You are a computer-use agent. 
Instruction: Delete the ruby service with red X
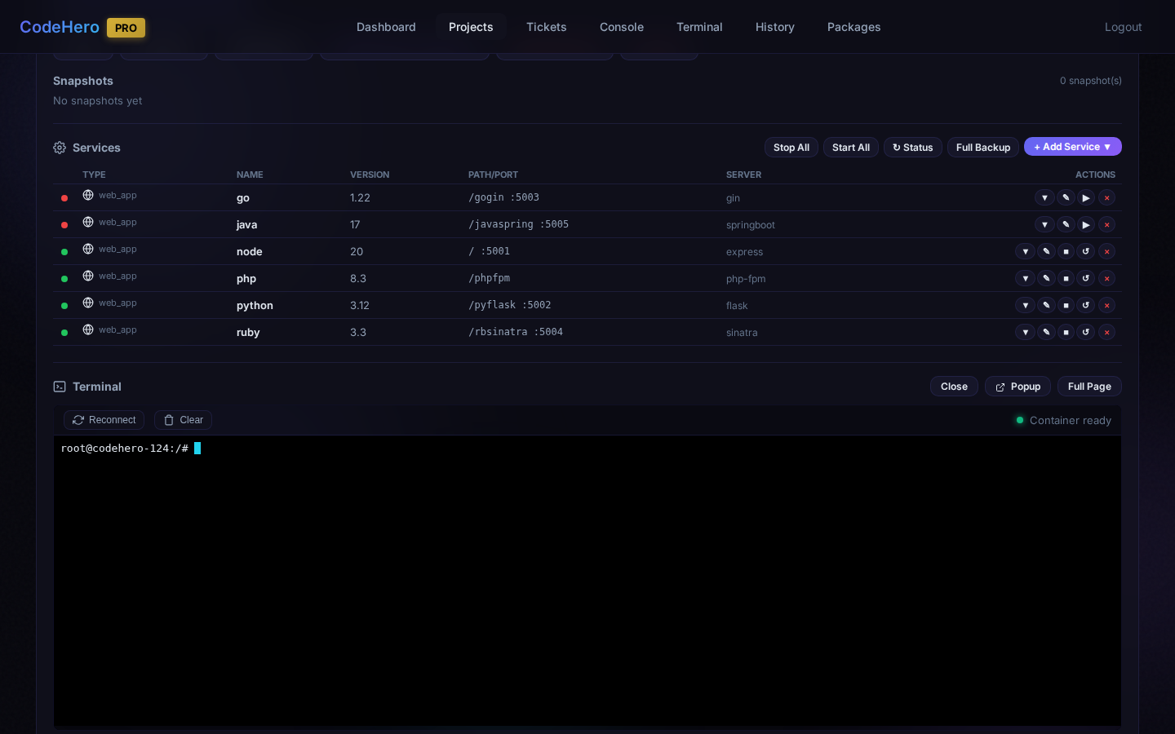pos(1106,333)
